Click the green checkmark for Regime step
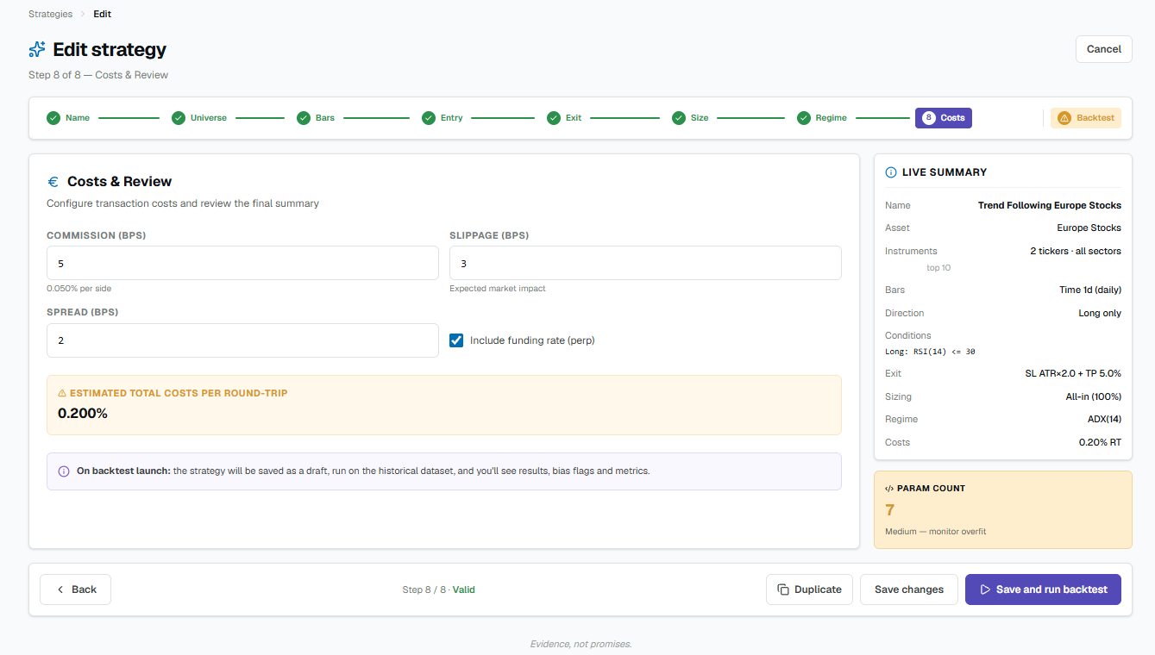 804,118
